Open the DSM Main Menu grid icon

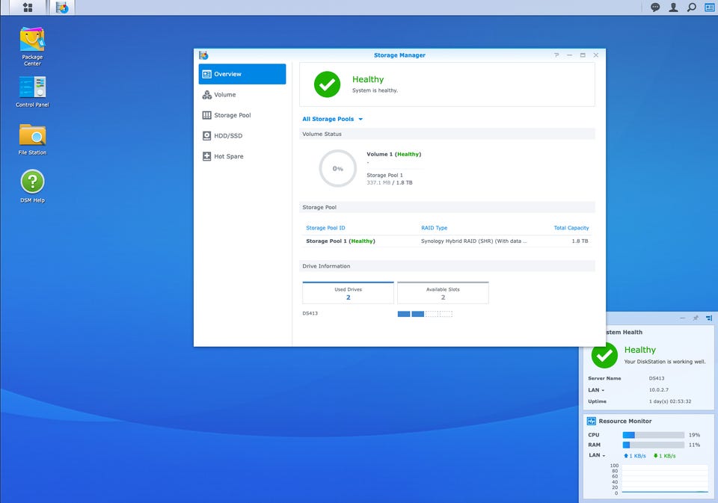[28, 7]
